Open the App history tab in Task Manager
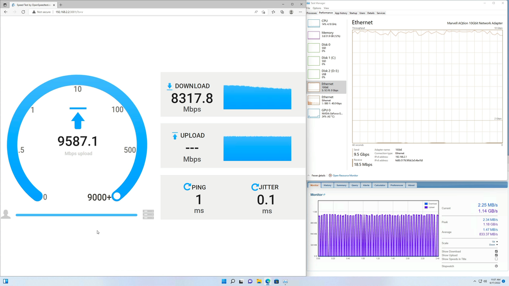This screenshot has height=286, width=509. click(x=341, y=13)
